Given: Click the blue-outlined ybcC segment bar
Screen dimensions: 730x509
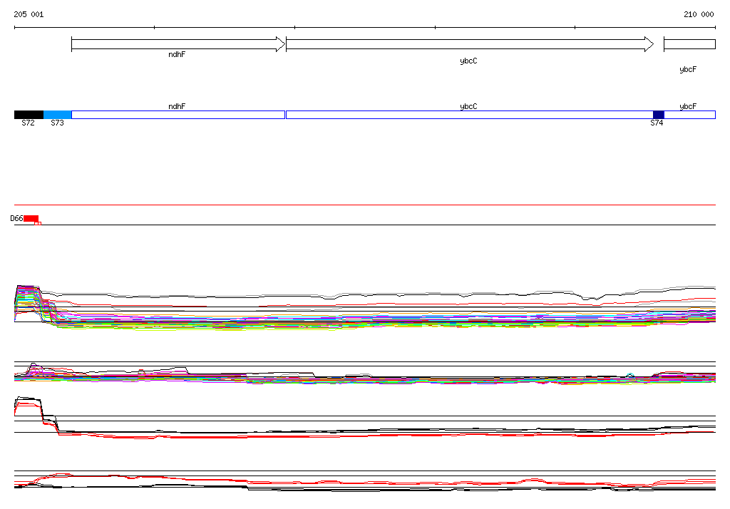Looking at the screenshot, I should click(x=469, y=115).
